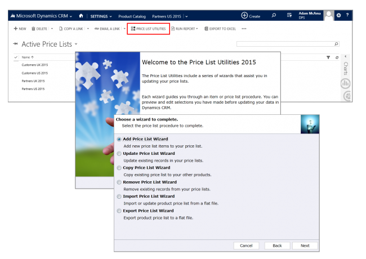The image size is (366, 259).
Task: Click Back in the wizard dialog
Action: coord(277,245)
